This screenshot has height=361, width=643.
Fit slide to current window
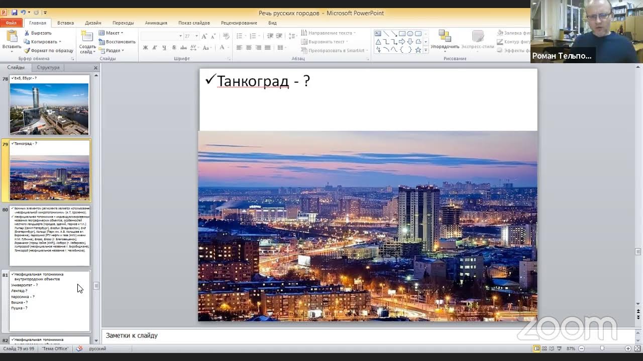click(x=637, y=348)
